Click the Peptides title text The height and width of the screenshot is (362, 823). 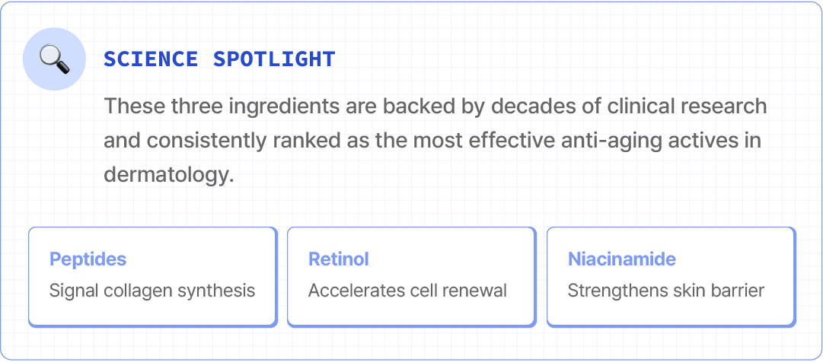click(x=88, y=259)
